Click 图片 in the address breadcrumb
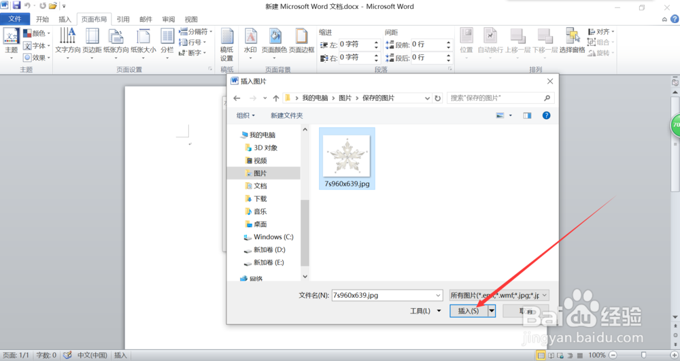Viewport: 680px width, 361px height. (345, 98)
